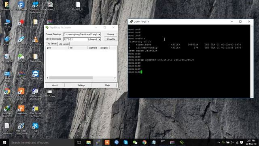Viewport: 259px width, 146px height.
Task: Switch to PuTTY on the taskbar
Action: click(x=98, y=142)
